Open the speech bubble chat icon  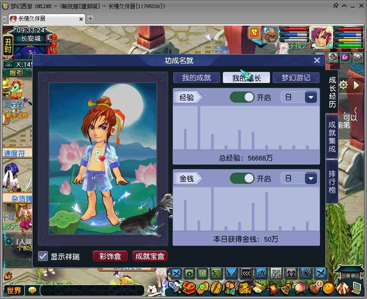32,290
